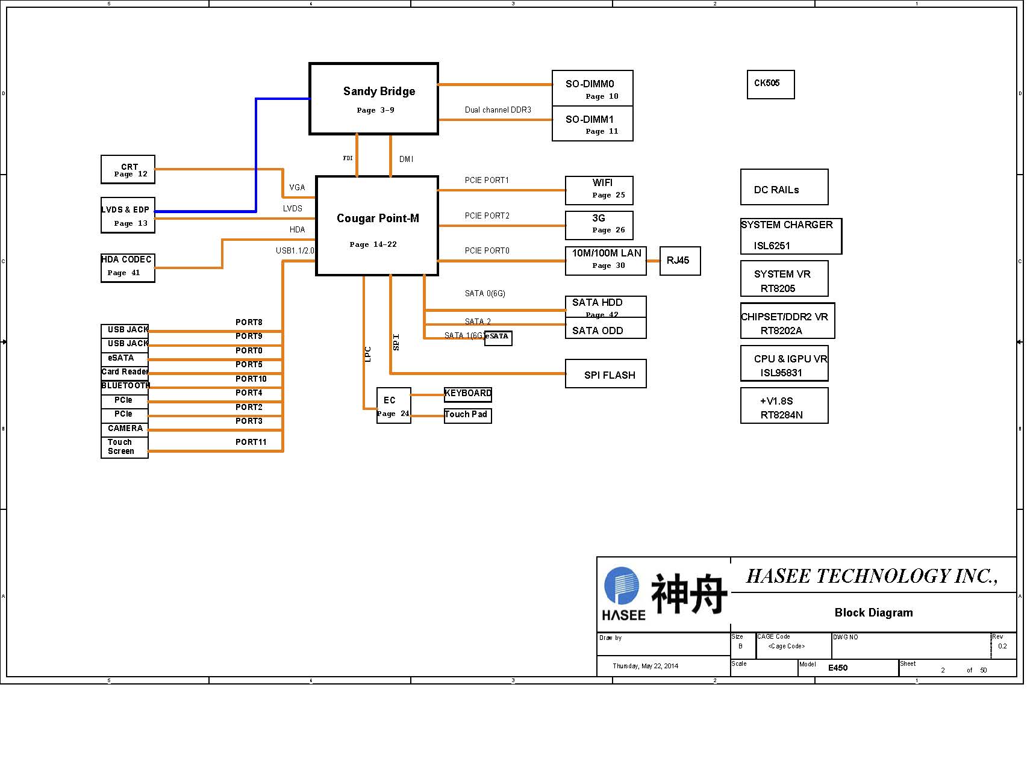1036x767 pixels.
Task: Click the SYSTEM CHARGER ISL6251 block
Action: tap(790, 236)
